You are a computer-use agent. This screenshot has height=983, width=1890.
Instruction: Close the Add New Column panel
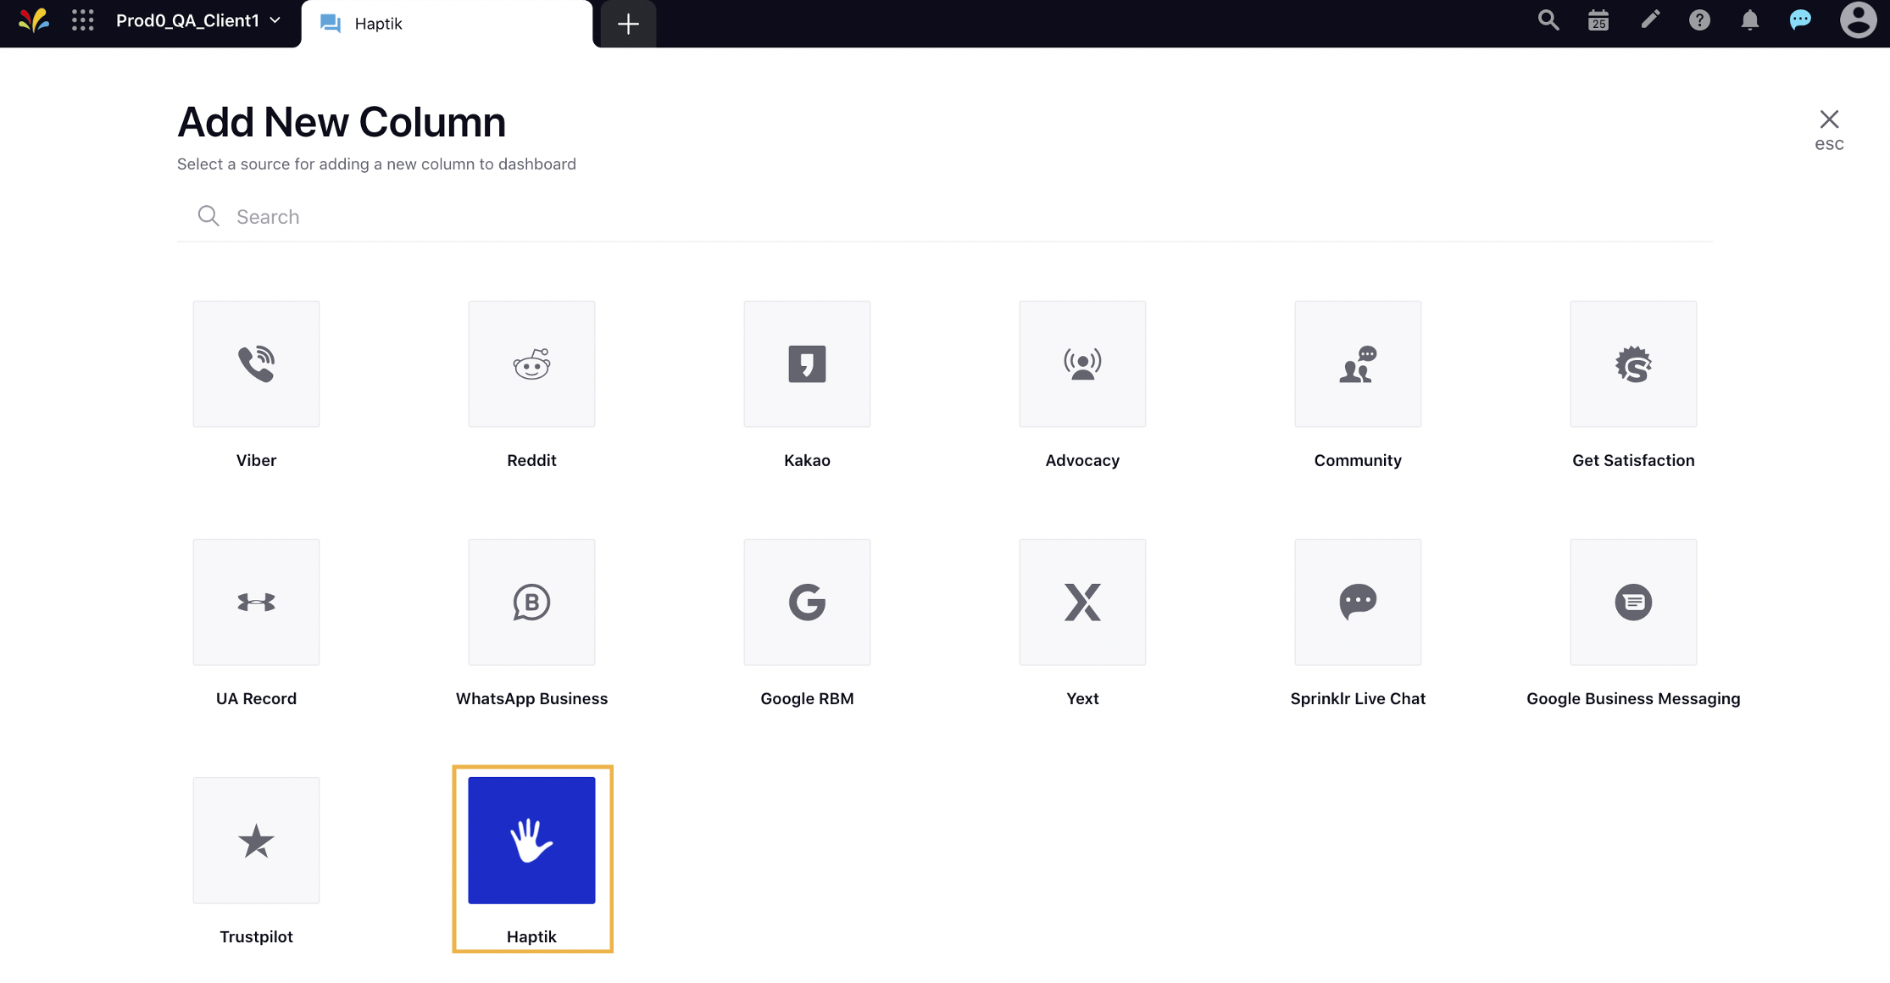1829,119
